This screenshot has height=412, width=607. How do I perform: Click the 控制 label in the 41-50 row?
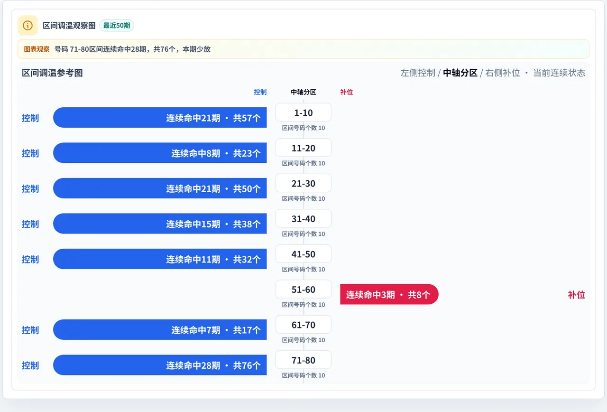tap(30, 259)
